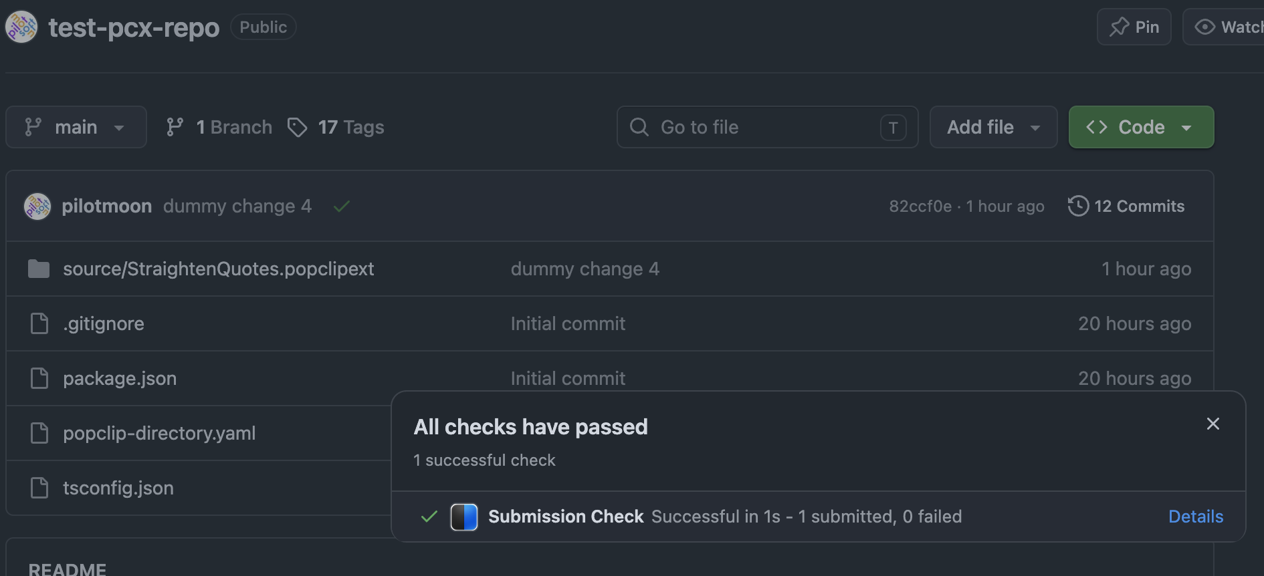Click the file icon next to package.json
Image resolution: width=1264 pixels, height=576 pixels.
[x=39, y=378]
